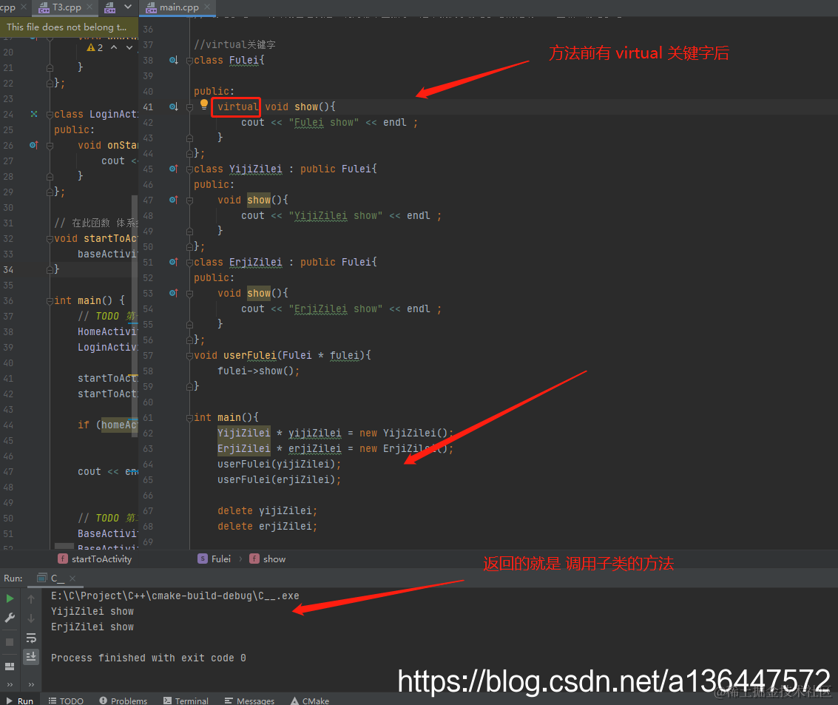Stop process using the square stop icon
This screenshot has height=705, width=838.
click(x=10, y=642)
